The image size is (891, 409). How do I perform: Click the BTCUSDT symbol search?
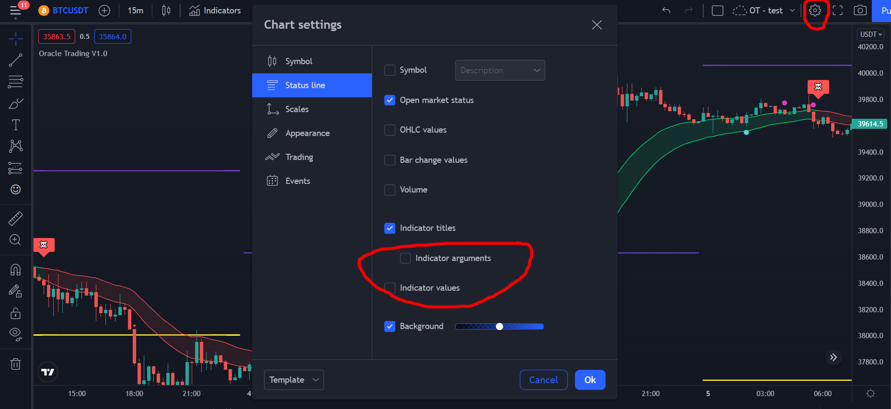(x=70, y=11)
